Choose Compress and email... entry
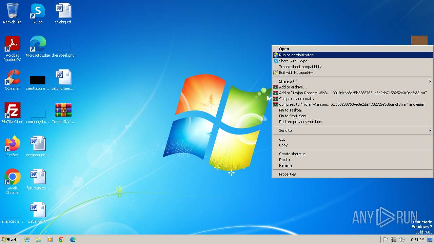Viewport: 434px width, 244px height. [353, 99]
